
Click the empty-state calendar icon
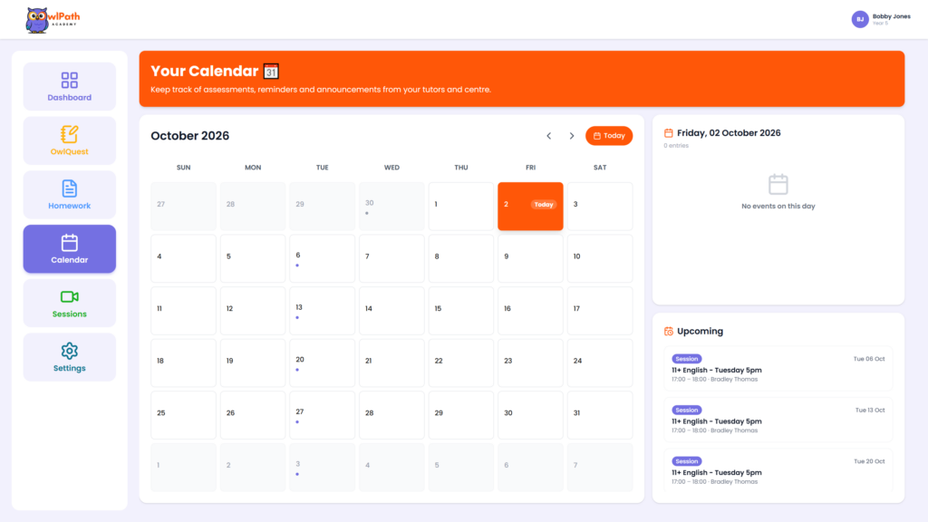click(x=778, y=185)
